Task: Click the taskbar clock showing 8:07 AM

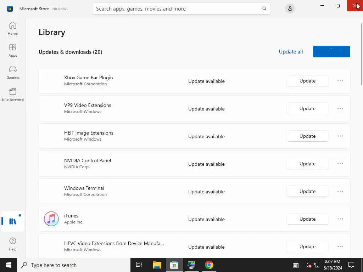Action: point(333,265)
